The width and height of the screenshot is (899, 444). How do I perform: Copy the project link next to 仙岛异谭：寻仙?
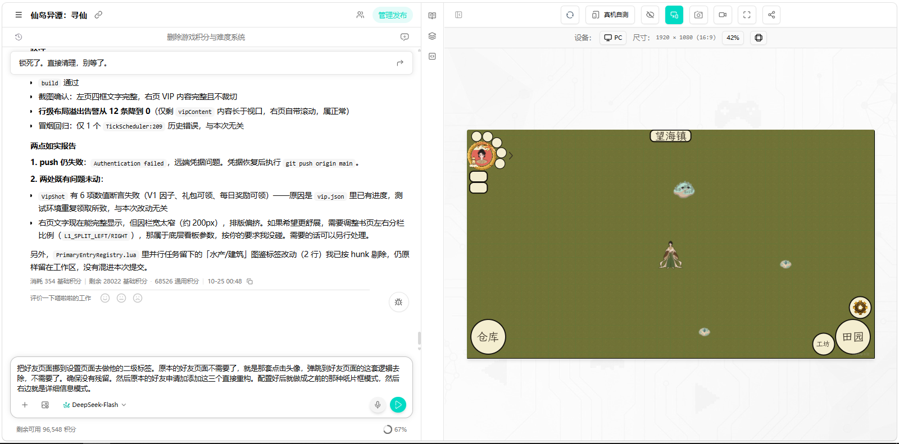click(x=98, y=15)
